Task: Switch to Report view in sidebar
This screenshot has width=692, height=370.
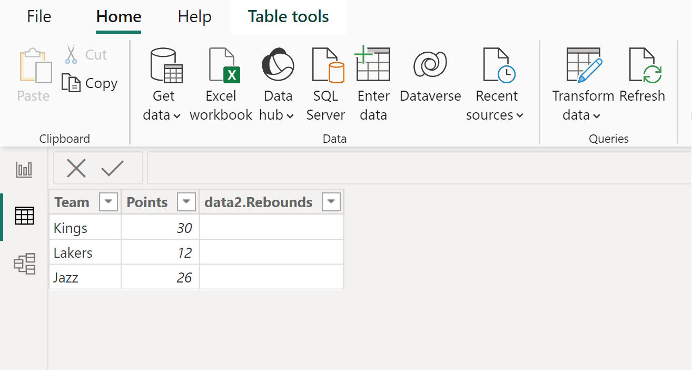Action: [24, 170]
